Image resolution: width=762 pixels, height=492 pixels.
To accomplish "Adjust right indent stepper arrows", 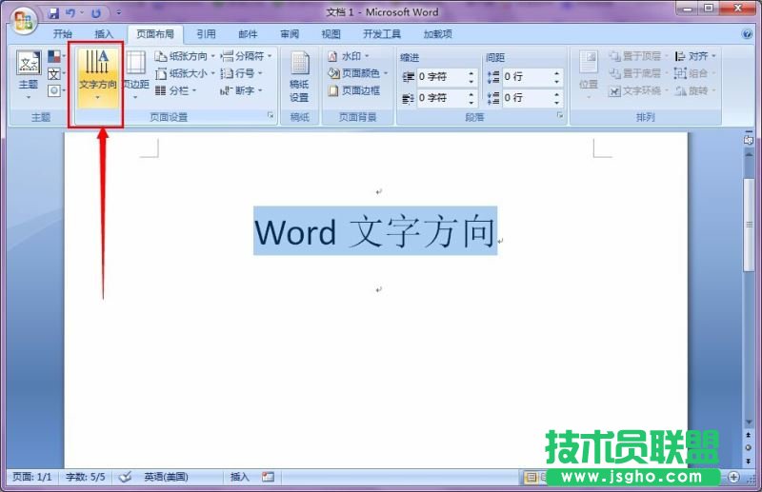I will pyautogui.click(x=471, y=98).
